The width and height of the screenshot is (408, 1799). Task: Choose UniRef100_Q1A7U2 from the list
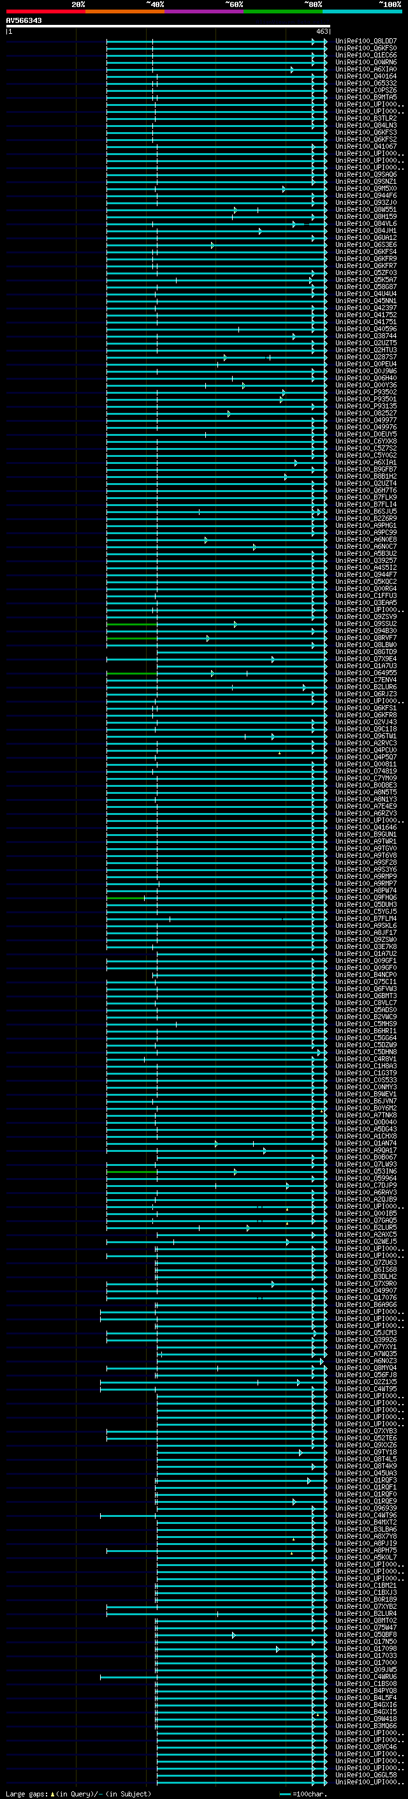(366, 953)
